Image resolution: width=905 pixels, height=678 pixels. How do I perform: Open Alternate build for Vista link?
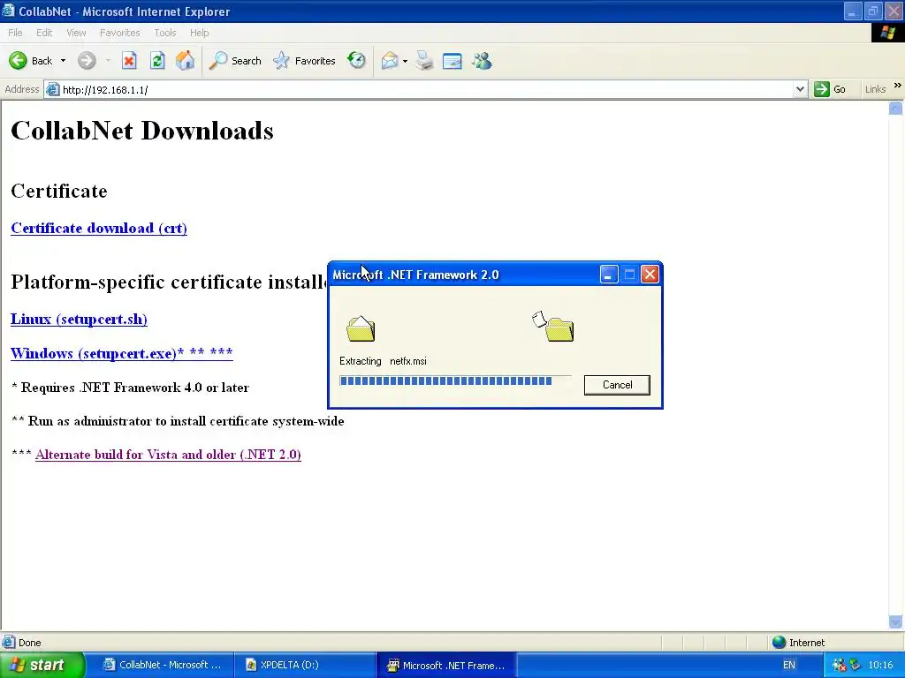tap(168, 455)
